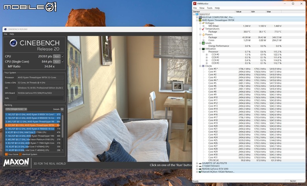Click the Temperatures thermometer icon
Viewport: 307px width, 186px height.
203,29
